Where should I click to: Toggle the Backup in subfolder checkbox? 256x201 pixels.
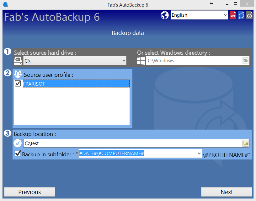[18, 154]
